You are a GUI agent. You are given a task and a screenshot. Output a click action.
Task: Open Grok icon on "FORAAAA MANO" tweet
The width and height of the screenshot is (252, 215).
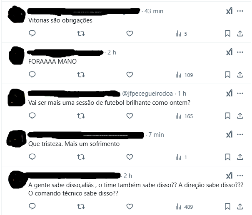point(229,52)
